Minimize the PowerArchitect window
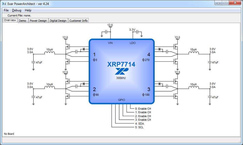This screenshot has height=145, width=243. (x=218, y=3)
